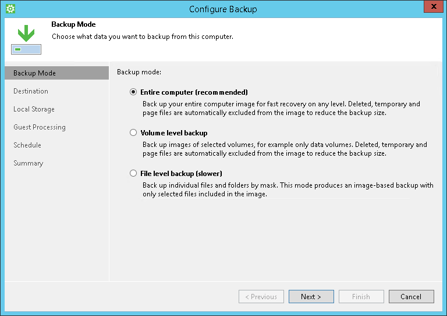Click the Volume level backup label

(x=174, y=133)
